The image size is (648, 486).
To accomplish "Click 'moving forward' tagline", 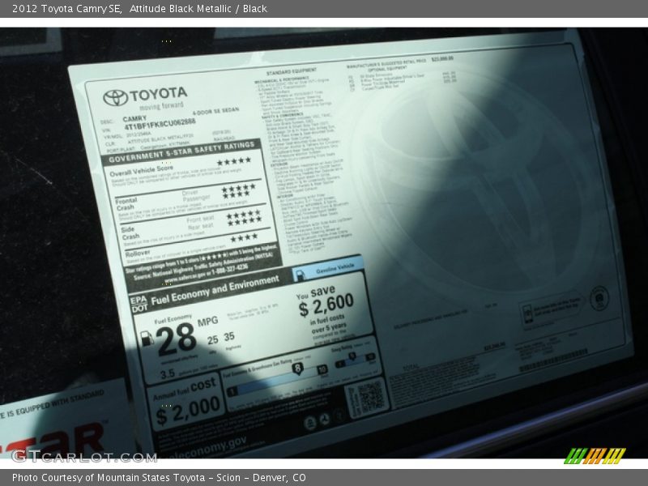I will coord(161,106).
